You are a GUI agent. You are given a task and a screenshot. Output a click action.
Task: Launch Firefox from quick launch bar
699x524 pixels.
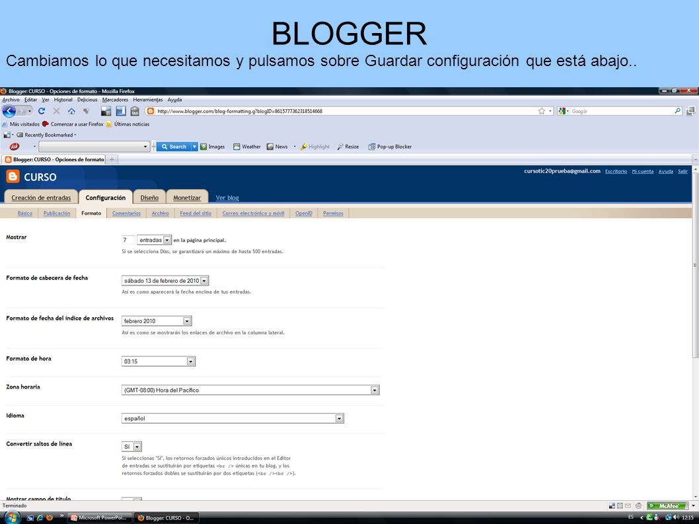point(50,518)
